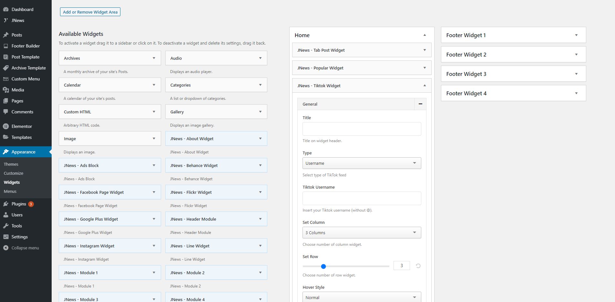Click the reset icon beside Set Row
This screenshot has height=302, width=615.
418,266
